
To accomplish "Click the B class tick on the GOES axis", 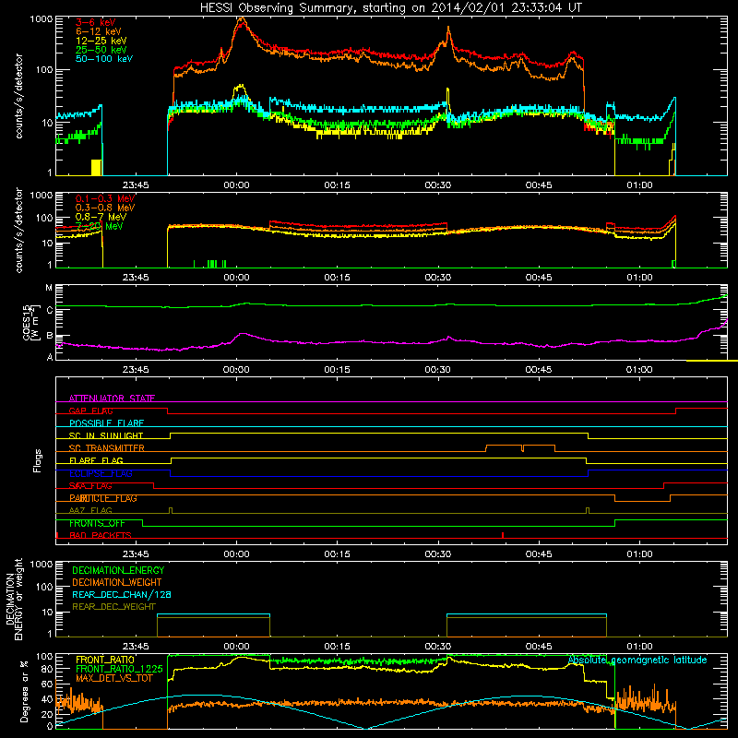I will point(50,336).
